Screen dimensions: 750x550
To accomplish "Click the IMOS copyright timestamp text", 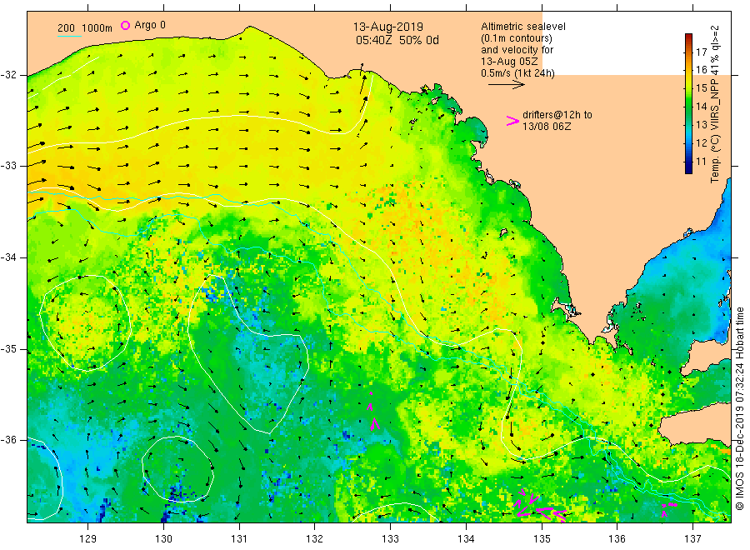I will tap(739, 408).
